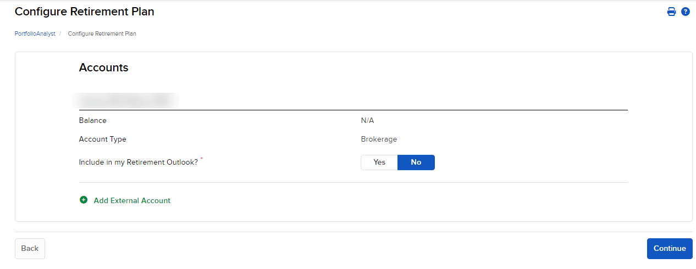Select Yes for Retirement Outlook inclusion
The width and height of the screenshot is (696, 269).
coord(379,162)
